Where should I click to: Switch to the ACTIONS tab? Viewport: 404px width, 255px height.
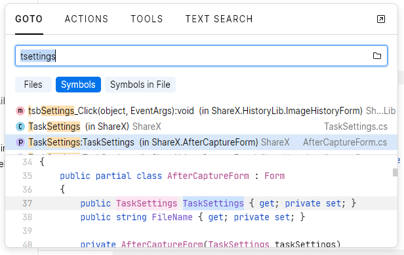(87, 19)
